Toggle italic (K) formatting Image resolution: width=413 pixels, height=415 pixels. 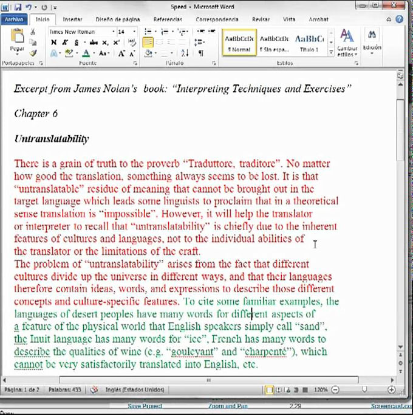tap(65, 43)
